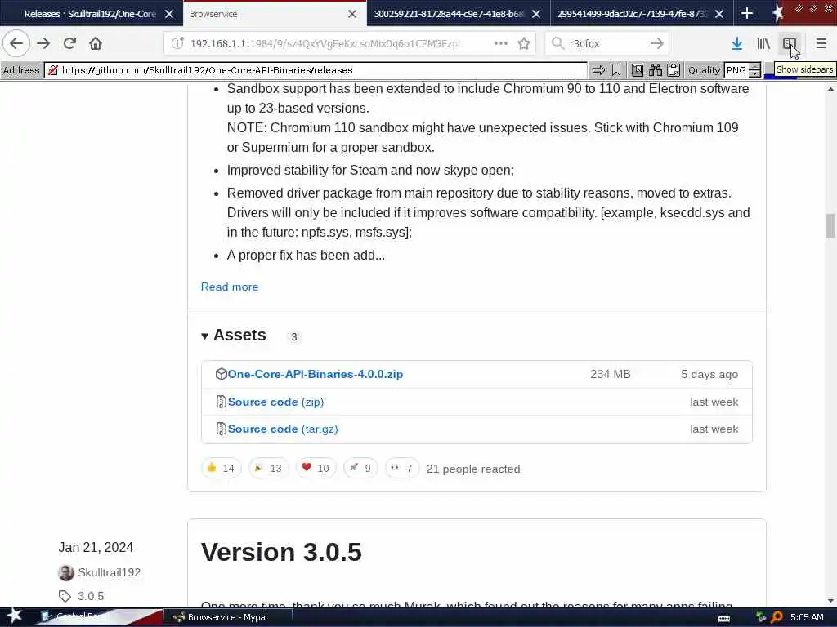Focus the r3dfox search box
Viewport: 837px width, 627px height.
607,43
